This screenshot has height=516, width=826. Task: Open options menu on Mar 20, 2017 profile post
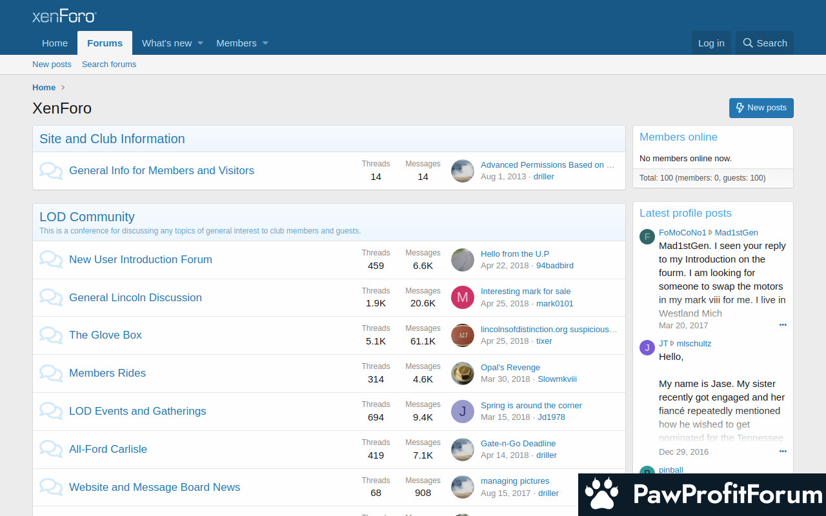click(783, 325)
